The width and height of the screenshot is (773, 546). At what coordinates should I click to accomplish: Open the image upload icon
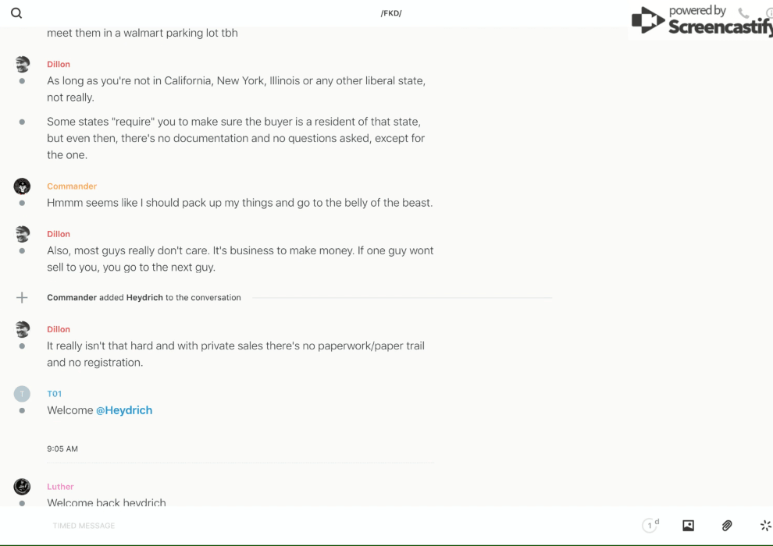[688, 526]
